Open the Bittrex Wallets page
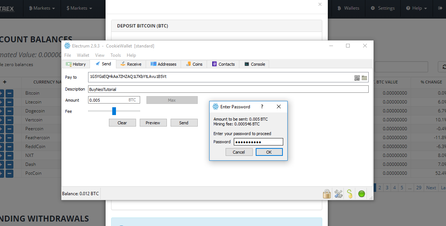446x226 pixels. pos(348,8)
